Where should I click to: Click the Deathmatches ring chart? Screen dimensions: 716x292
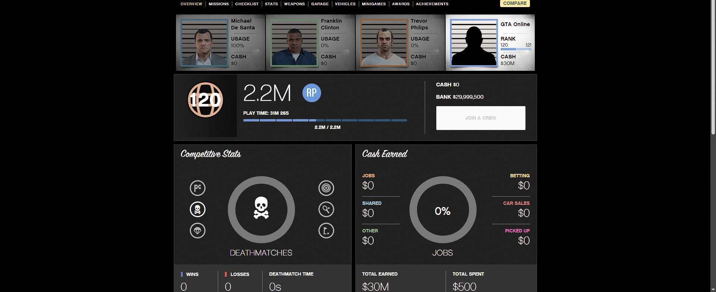(x=261, y=210)
